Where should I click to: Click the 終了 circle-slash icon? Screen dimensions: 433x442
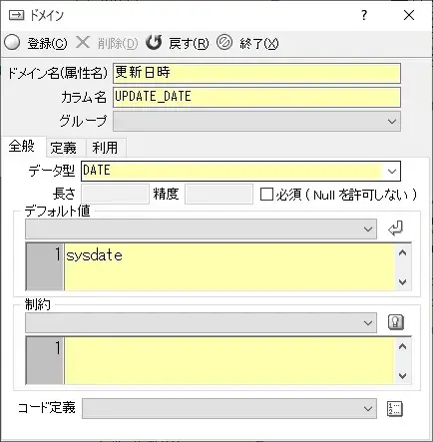coord(224,43)
